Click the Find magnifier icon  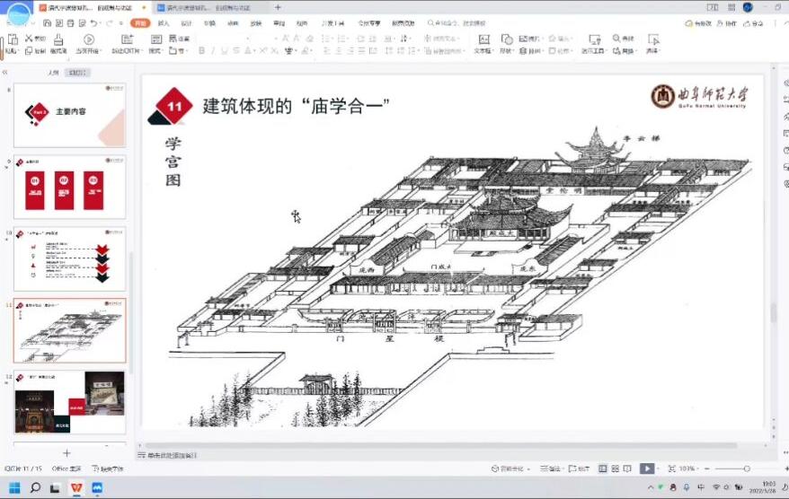(x=617, y=39)
